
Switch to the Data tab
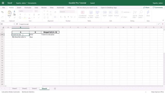click(36, 7)
